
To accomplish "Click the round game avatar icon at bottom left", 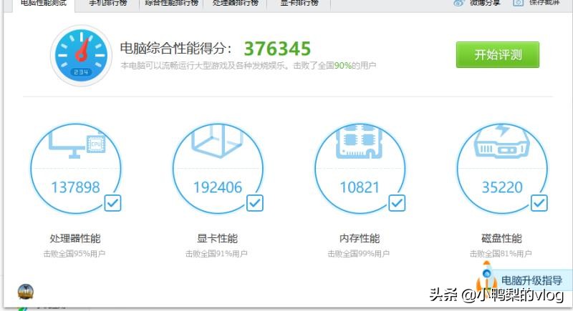I will (x=26, y=292).
